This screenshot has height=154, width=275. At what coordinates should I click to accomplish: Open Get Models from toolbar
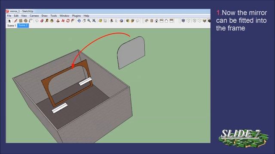(x=128, y=21)
